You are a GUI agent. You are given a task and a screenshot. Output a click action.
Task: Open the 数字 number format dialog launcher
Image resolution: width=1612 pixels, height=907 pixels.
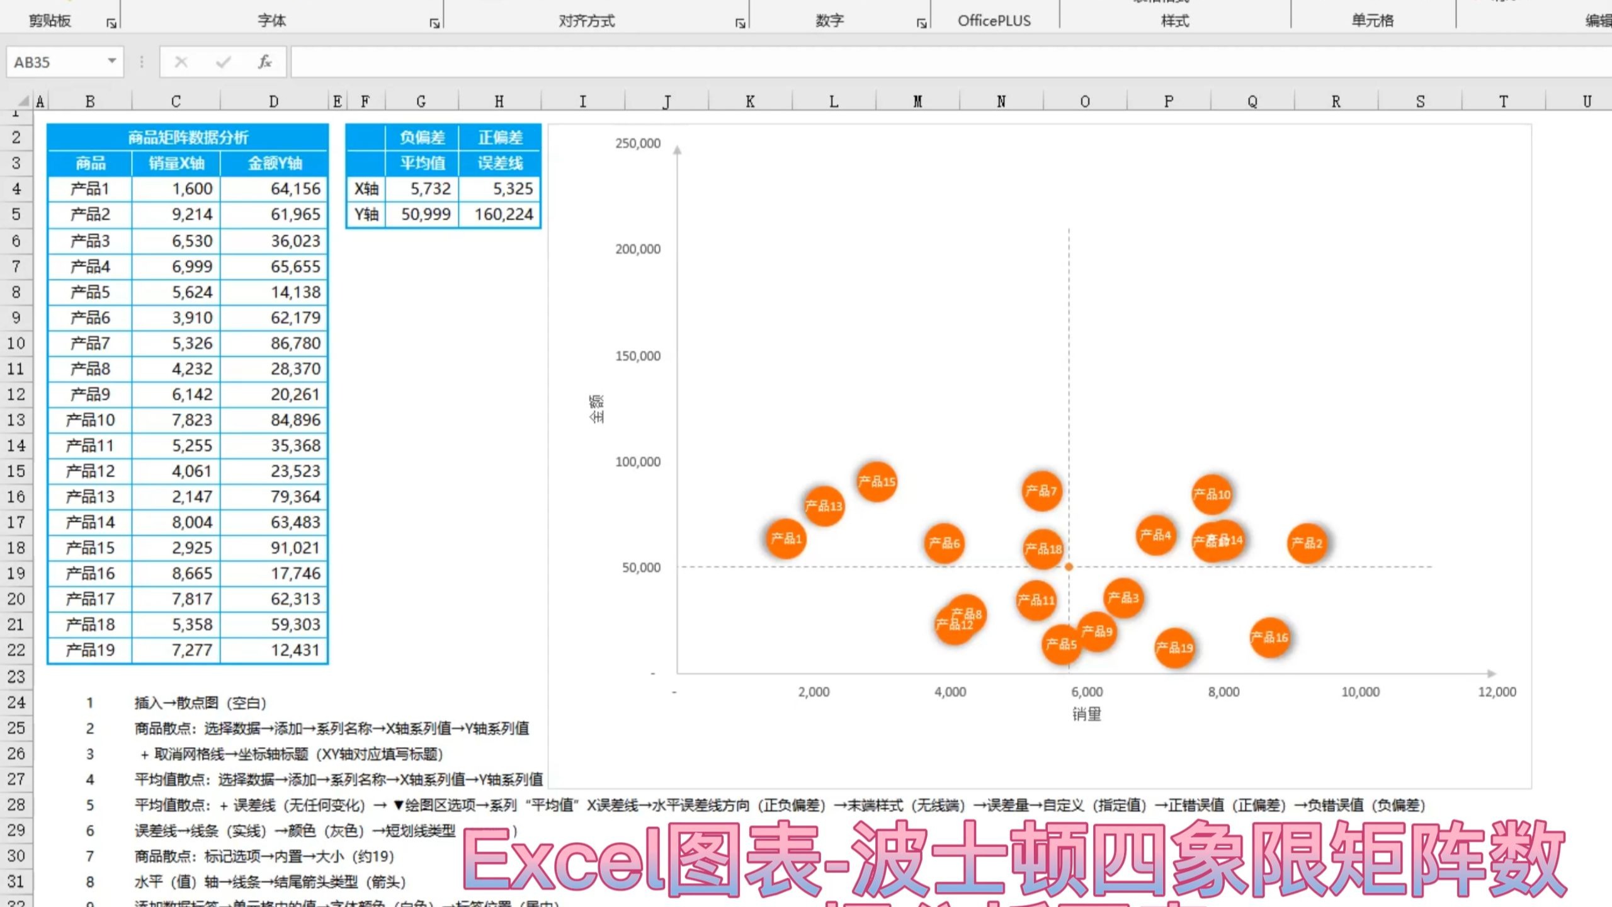pos(921,23)
